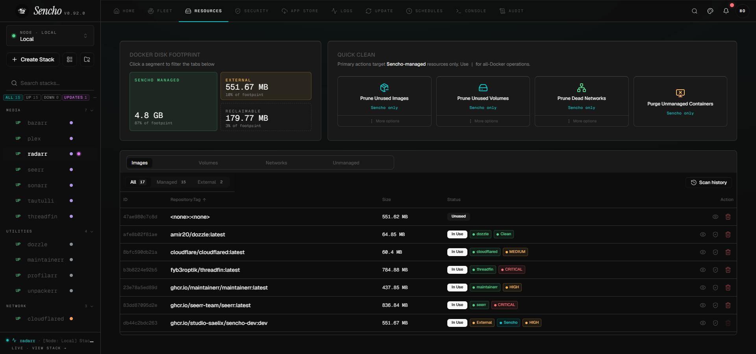Inspect sencho-dev:dev image via eye icon
Screen dimensions: 756x354
[703, 323]
